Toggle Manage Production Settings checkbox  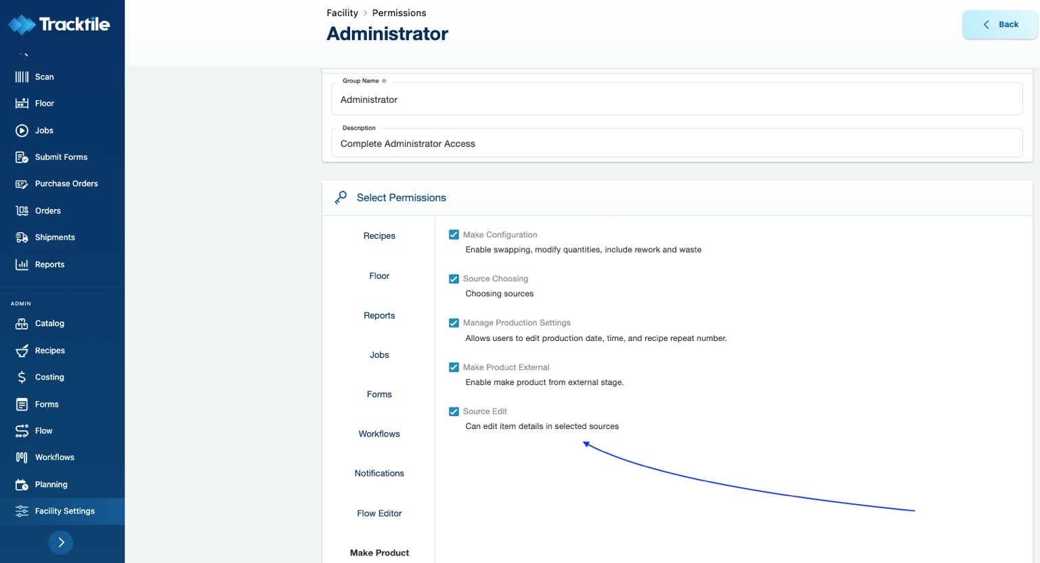pyautogui.click(x=454, y=323)
